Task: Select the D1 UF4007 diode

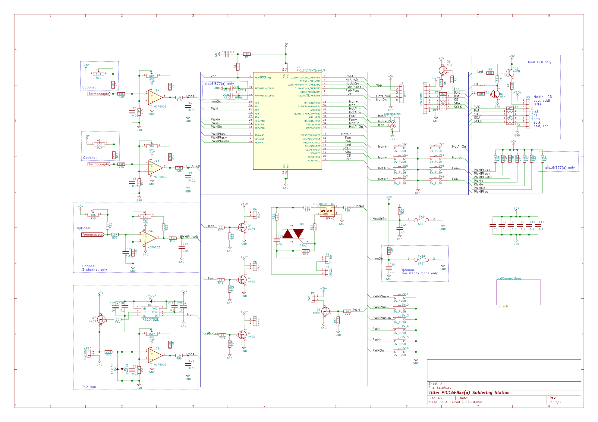Action: tap(151, 301)
